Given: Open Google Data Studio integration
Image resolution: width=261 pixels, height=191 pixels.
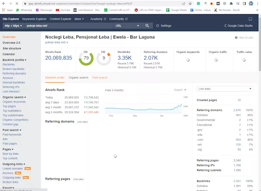Looking at the screenshot, I should point(238,26).
